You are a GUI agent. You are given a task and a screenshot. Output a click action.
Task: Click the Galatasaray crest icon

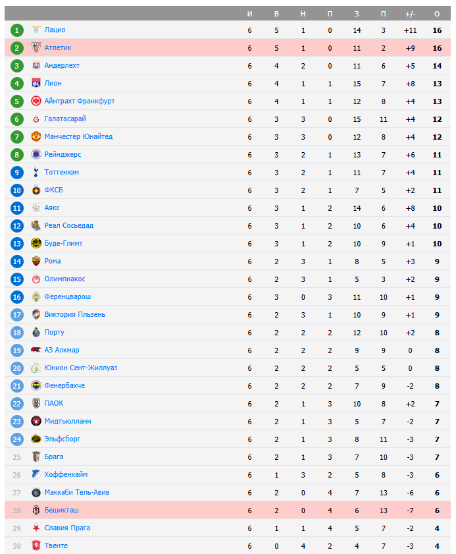[x=36, y=119]
